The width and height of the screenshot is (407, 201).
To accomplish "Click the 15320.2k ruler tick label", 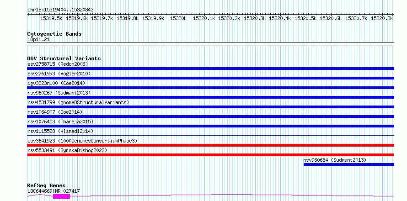I will [229, 18].
